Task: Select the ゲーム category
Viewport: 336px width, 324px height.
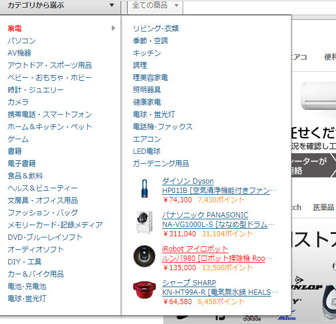Action: click(18, 139)
